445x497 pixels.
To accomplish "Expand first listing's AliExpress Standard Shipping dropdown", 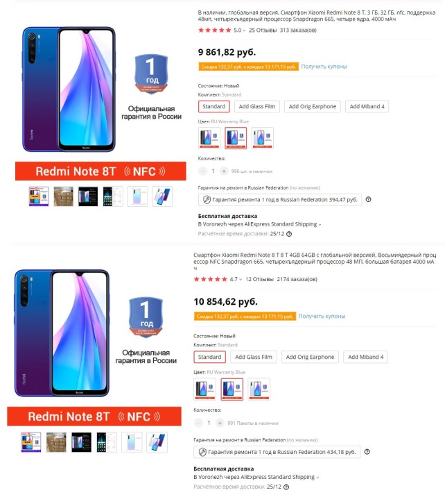I will coord(320,225).
